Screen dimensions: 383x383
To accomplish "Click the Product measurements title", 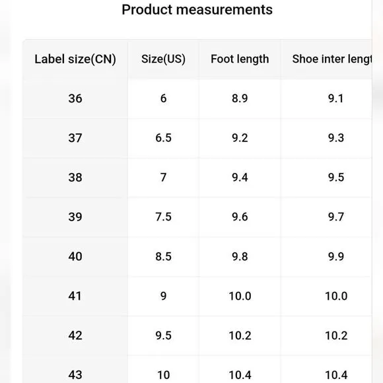I will 197,10.
